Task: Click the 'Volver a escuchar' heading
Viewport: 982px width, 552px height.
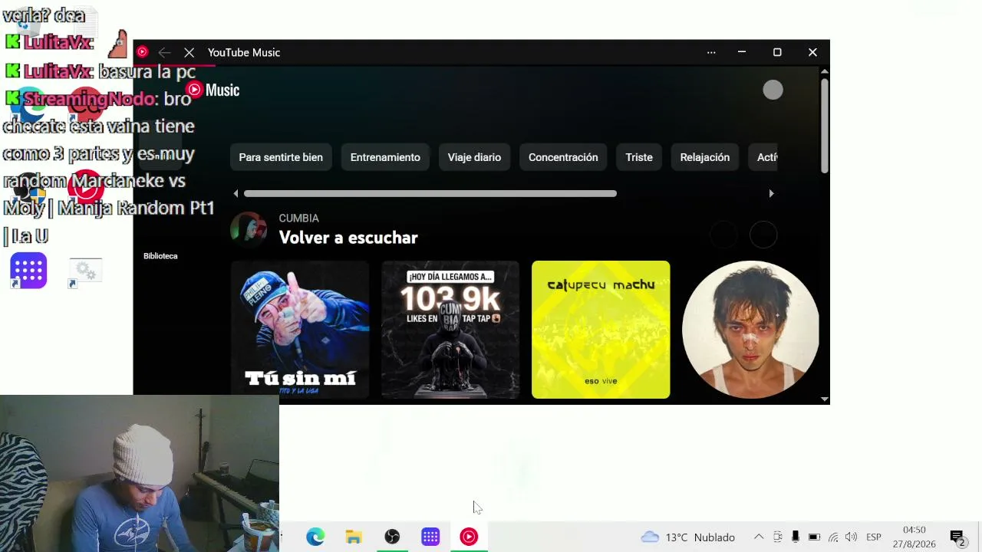Action: [348, 238]
